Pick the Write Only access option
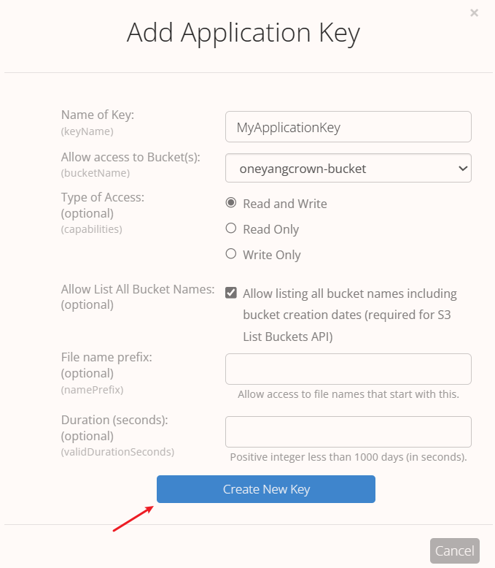 [x=231, y=254]
